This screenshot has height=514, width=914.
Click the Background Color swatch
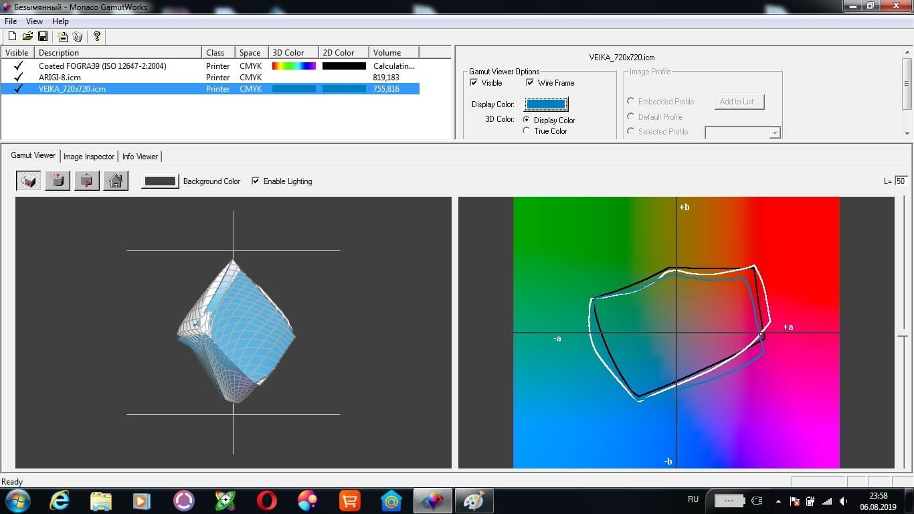160,181
